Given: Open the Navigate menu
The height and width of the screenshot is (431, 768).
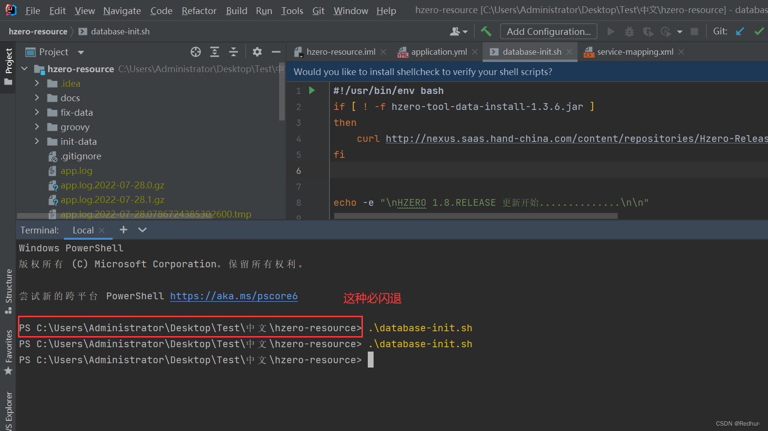Looking at the screenshot, I should coord(122,11).
